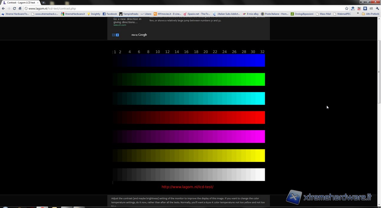Show the next ad with right arrow

[117, 35]
